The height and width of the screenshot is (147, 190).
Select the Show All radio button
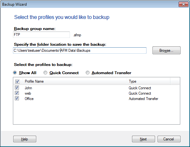click(15, 73)
